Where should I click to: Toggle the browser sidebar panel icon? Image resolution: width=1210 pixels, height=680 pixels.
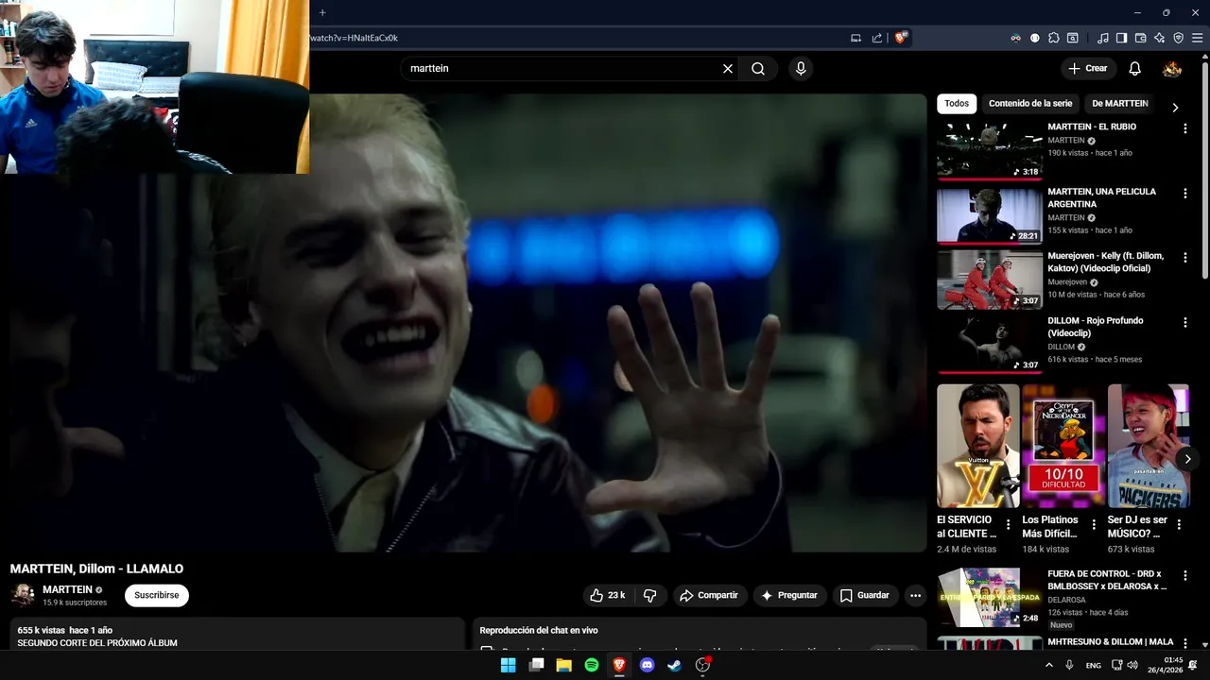[1121, 39]
